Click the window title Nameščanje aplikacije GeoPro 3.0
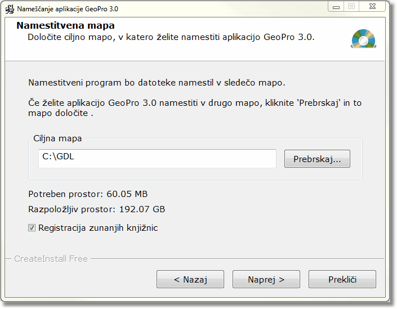 [x=68, y=9]
